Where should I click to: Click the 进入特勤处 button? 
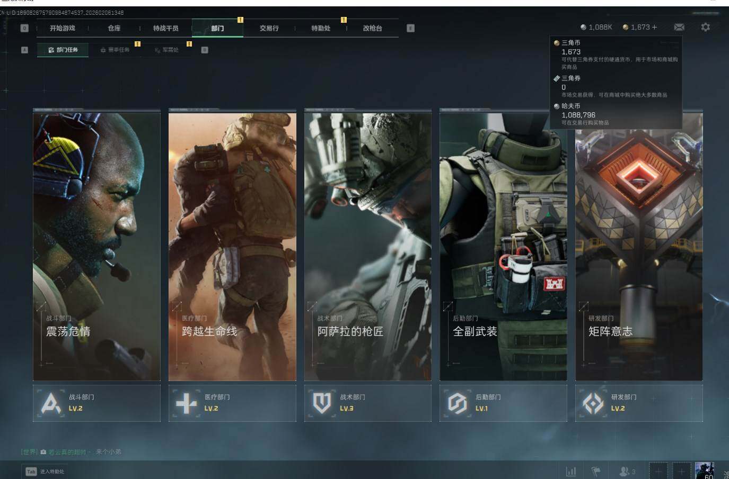tap(46, 472)
